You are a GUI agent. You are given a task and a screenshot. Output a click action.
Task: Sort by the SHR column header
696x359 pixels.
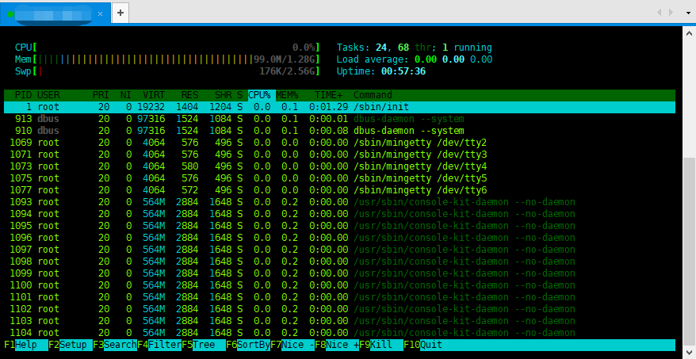click(x=224, y=95)
